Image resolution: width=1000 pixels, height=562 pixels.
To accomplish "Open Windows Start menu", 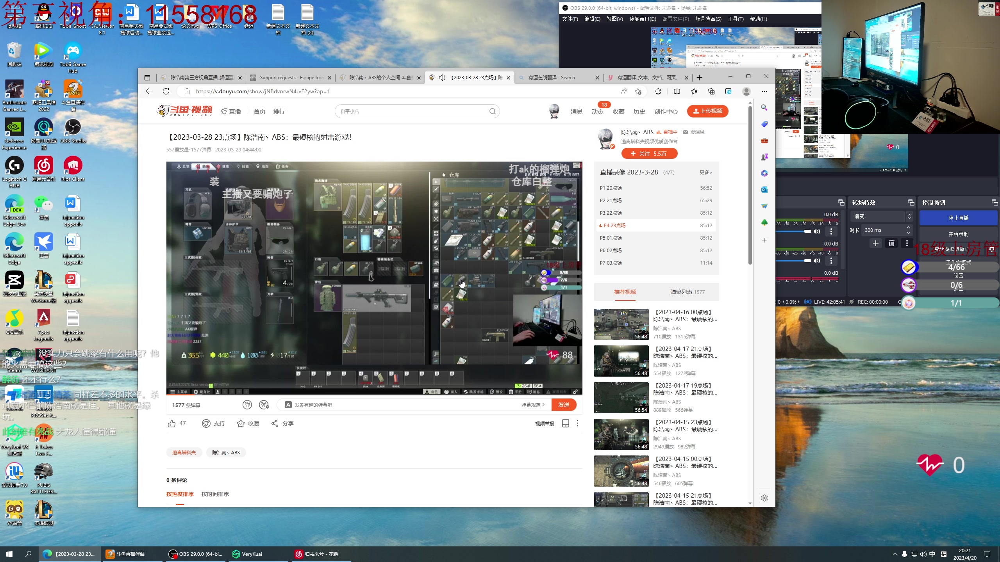I will point(9,554).
